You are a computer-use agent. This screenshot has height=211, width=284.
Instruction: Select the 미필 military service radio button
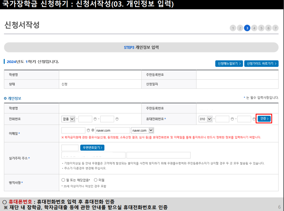point(96,180)
